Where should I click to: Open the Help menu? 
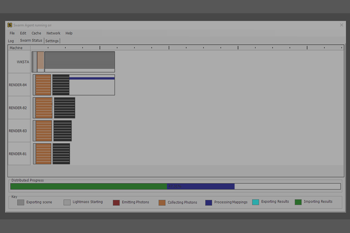(x=69, y=33)
